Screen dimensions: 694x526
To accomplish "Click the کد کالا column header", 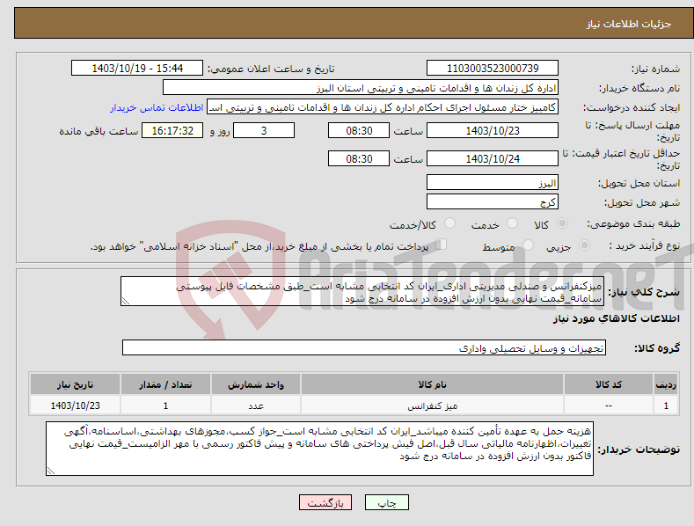I will [609, 384].
